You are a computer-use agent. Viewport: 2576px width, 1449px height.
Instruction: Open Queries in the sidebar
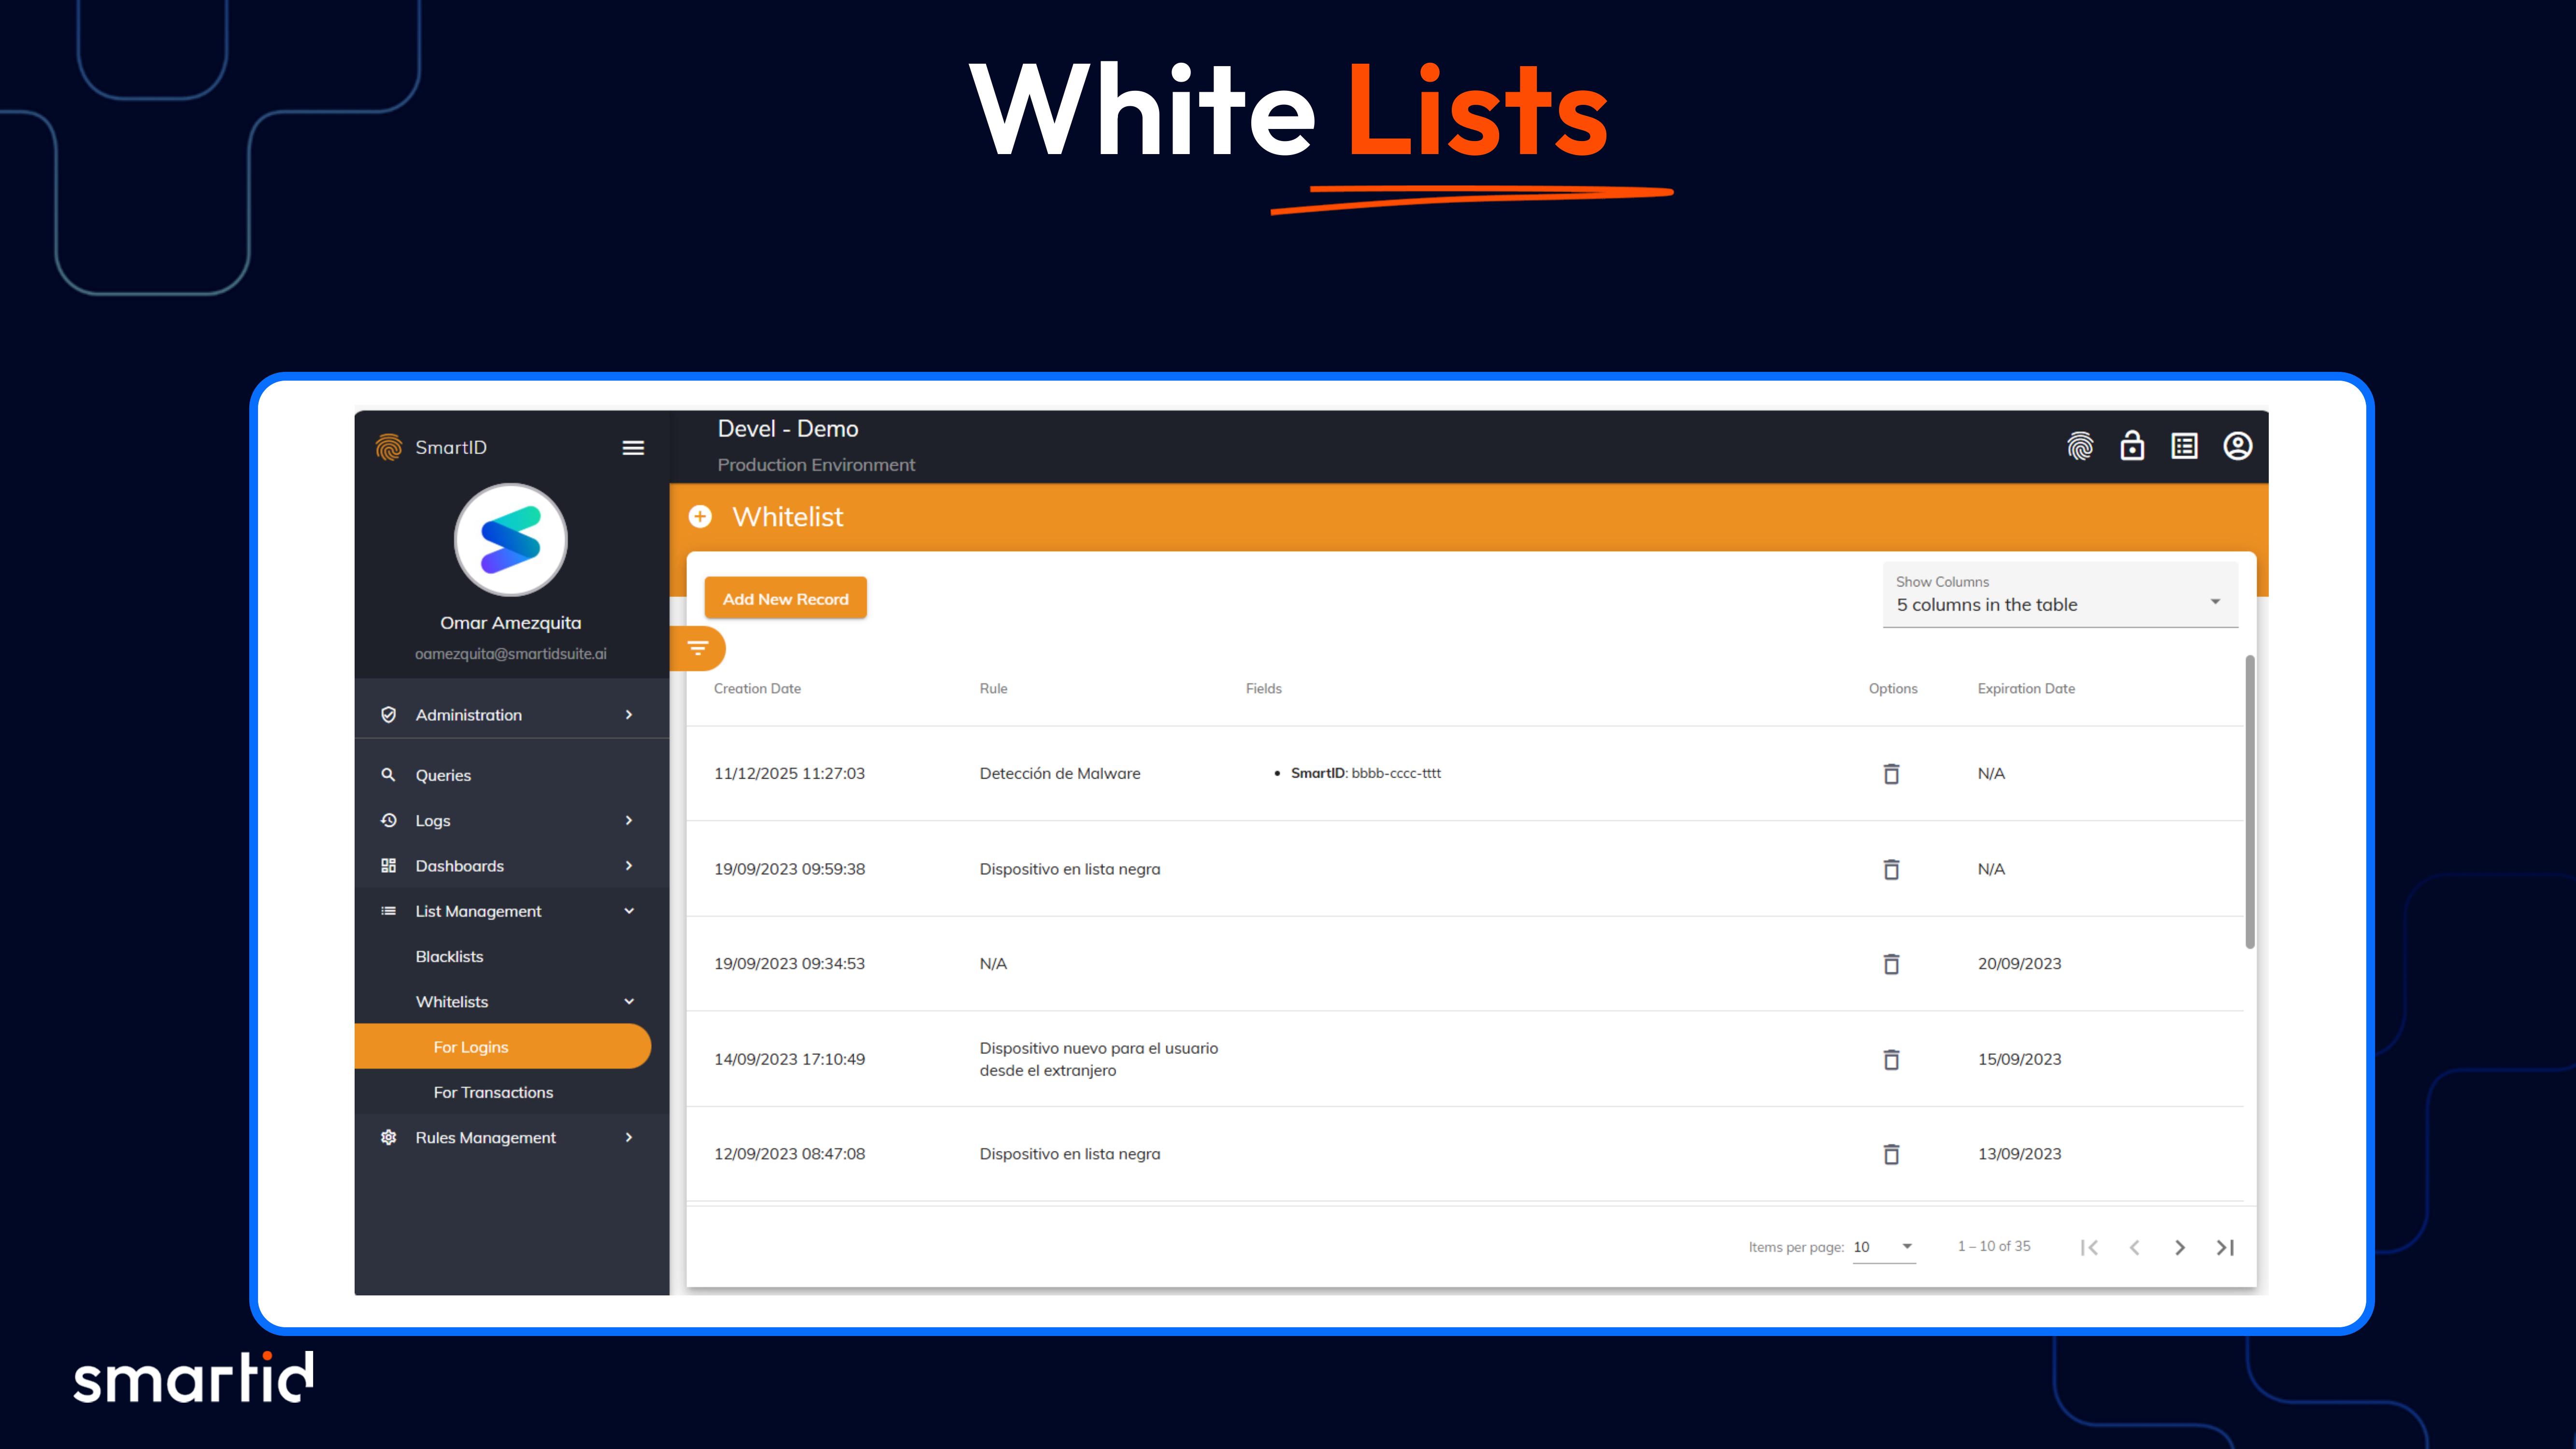point(443,775)
